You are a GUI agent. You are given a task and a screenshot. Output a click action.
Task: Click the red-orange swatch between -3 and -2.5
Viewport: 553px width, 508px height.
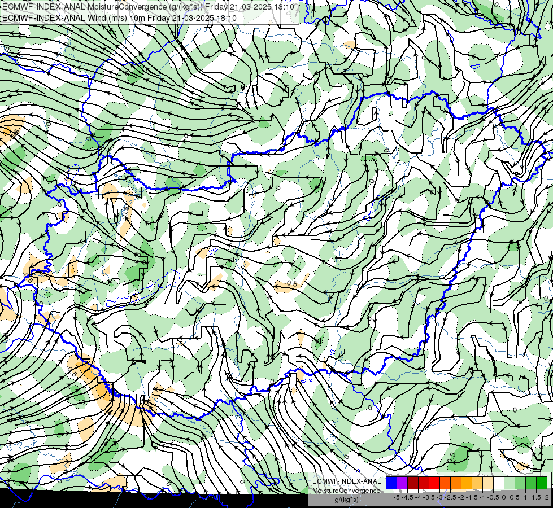click(x=445, y=483)
